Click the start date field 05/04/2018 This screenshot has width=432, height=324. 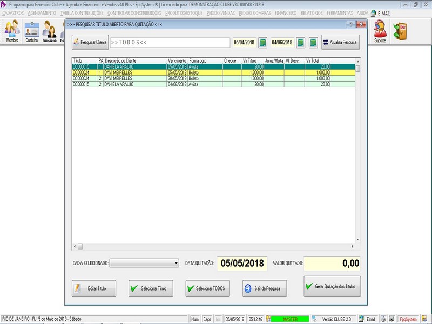[245, 43]
